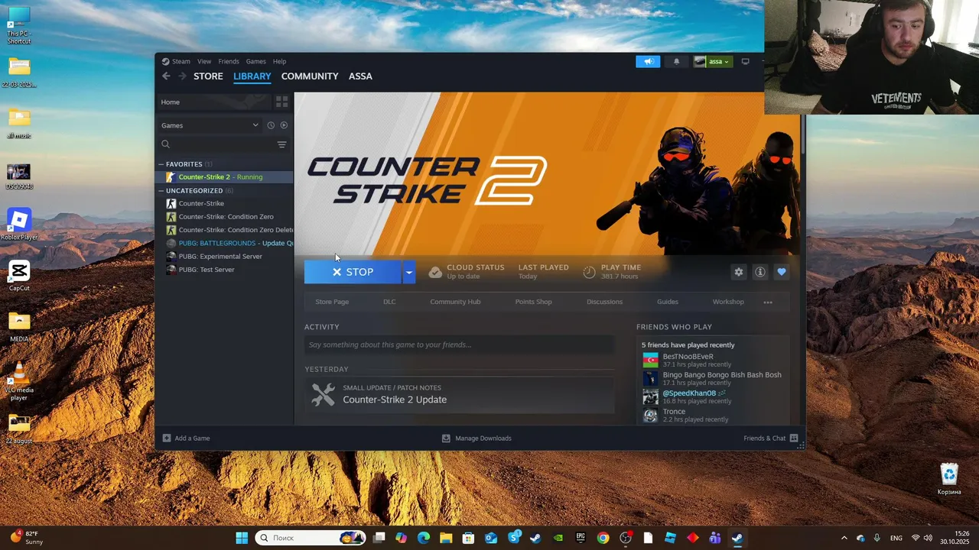The width and height of the screenshot is (979, 550).
Task: Click the library search field
Action: (x=216, y=144)
